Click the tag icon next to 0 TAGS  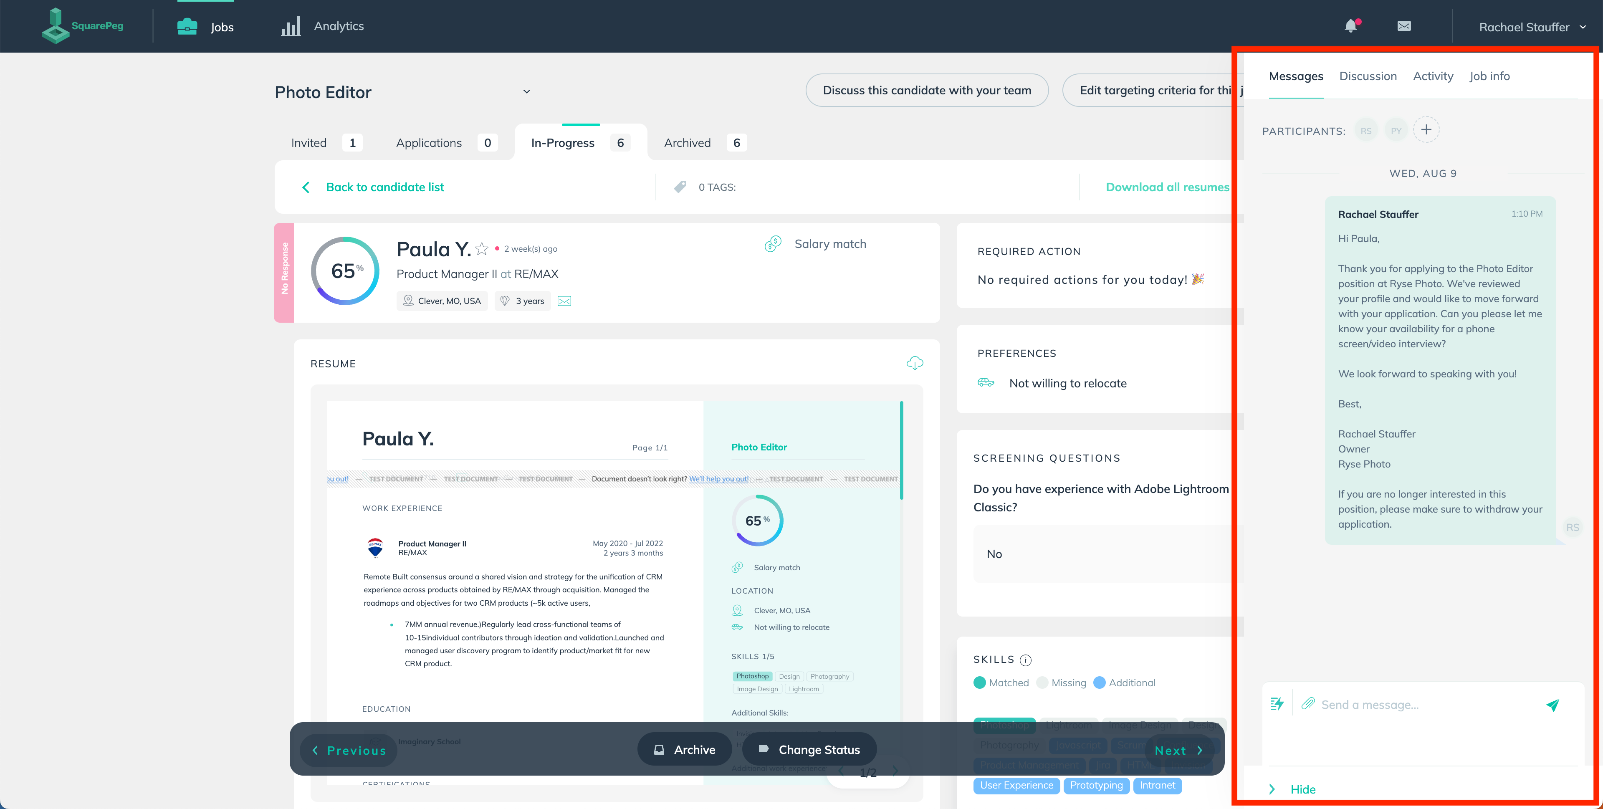680,187
